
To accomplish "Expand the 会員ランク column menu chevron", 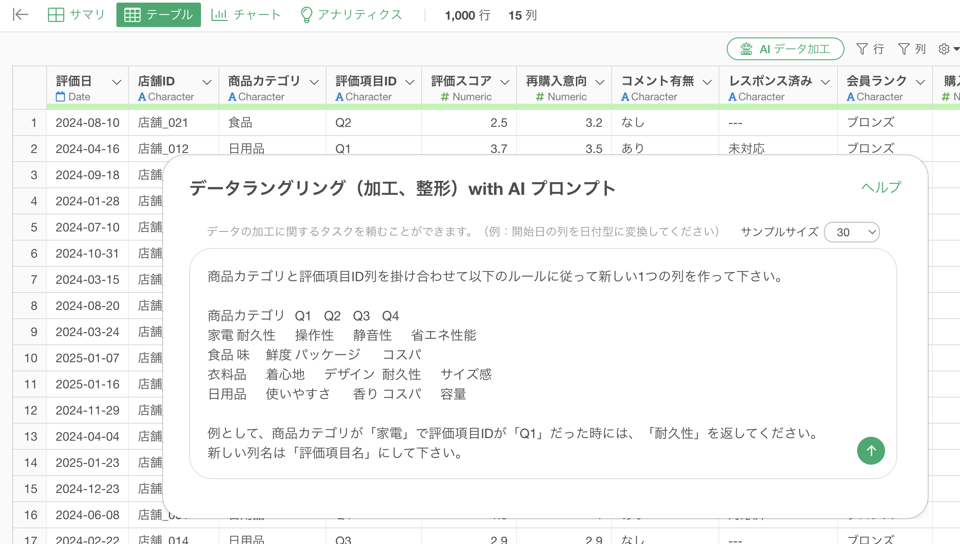I will 920,82.
